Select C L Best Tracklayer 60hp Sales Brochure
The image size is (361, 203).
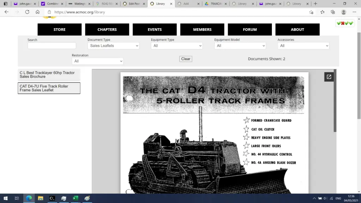tap(49, 74)
